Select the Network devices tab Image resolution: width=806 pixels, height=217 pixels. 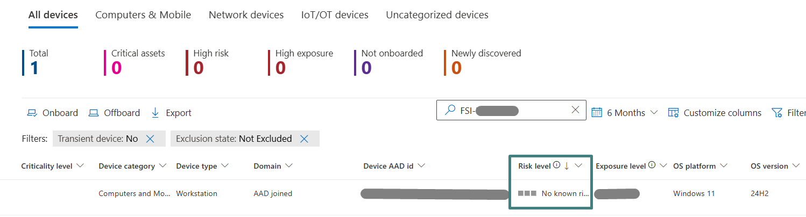(x=246, y=15)
